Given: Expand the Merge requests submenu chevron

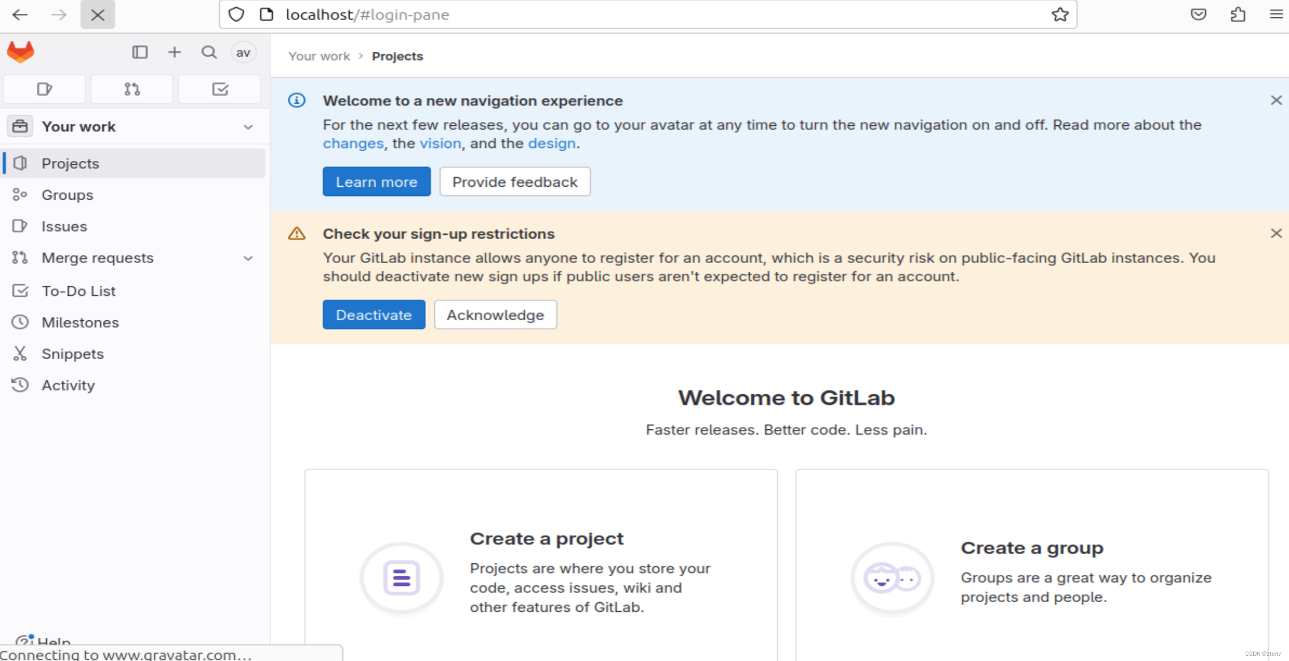Looking at the screenshot, I should [x=248, y=258].
